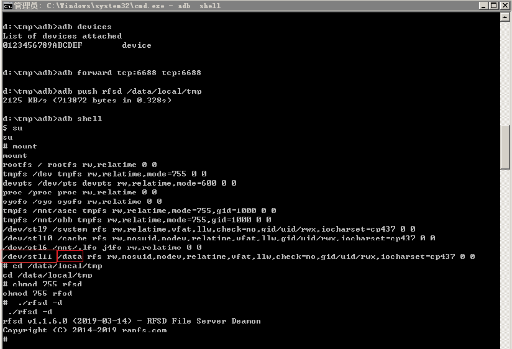Viewport: 512px width, 349px height.
Task: Click the last empty # prompt
Action: pos(5,340)
